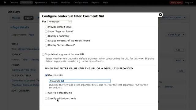Select Display a summary radio
Viewport: 196px width, 110px height.
click(46, 36)
